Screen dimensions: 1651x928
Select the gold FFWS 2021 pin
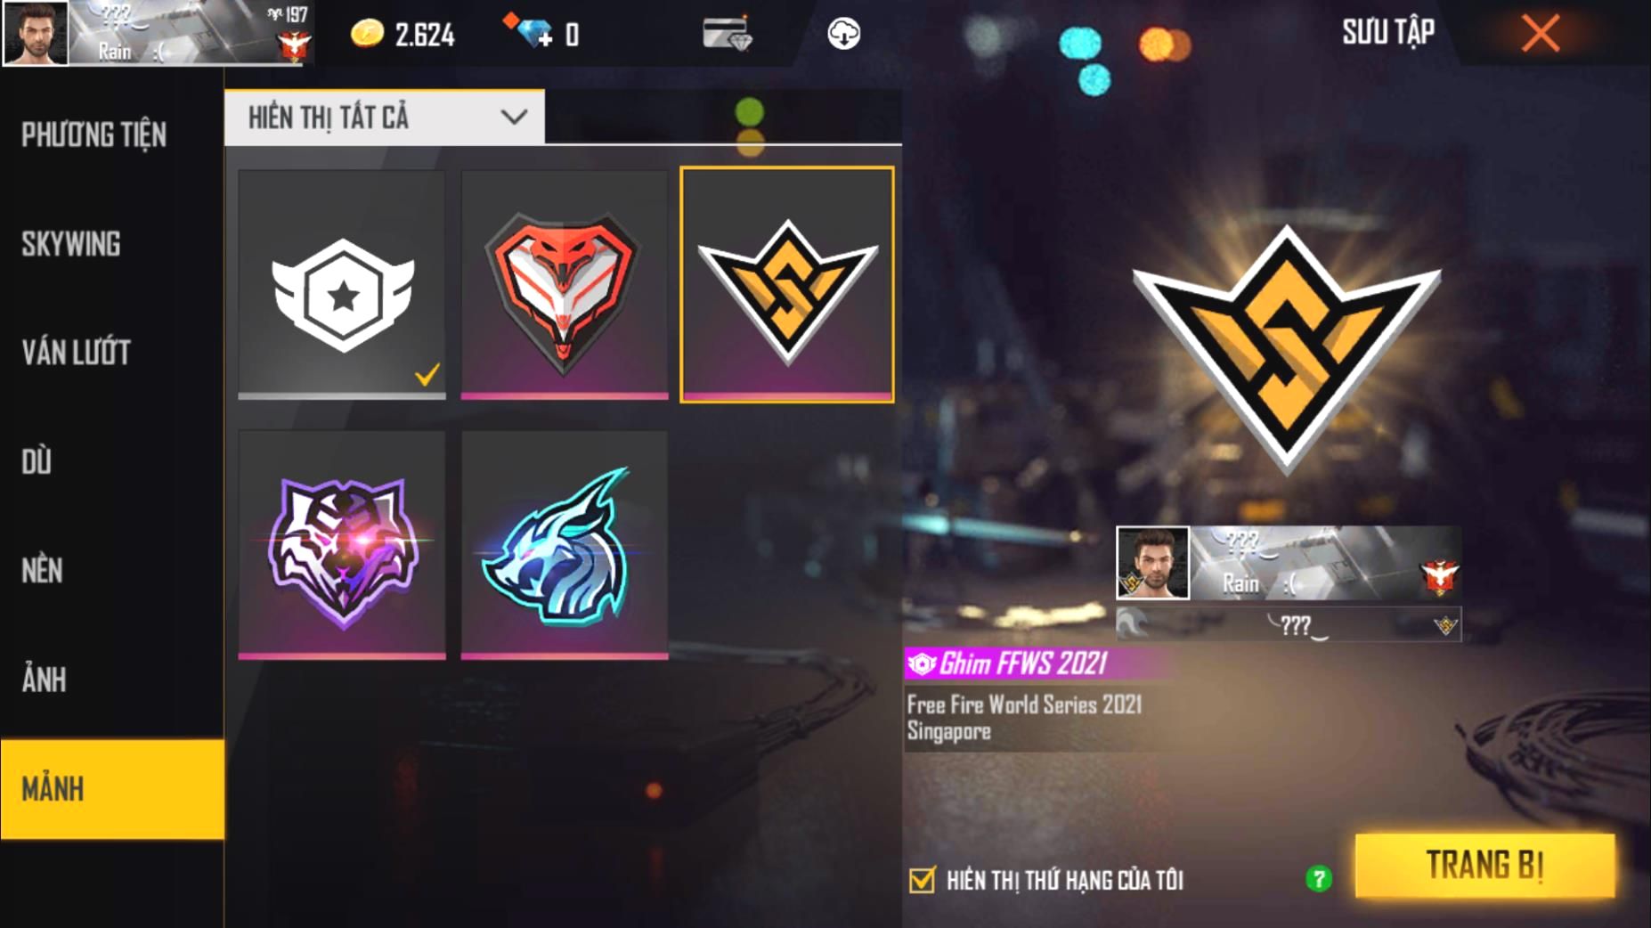tap(787, 284)
